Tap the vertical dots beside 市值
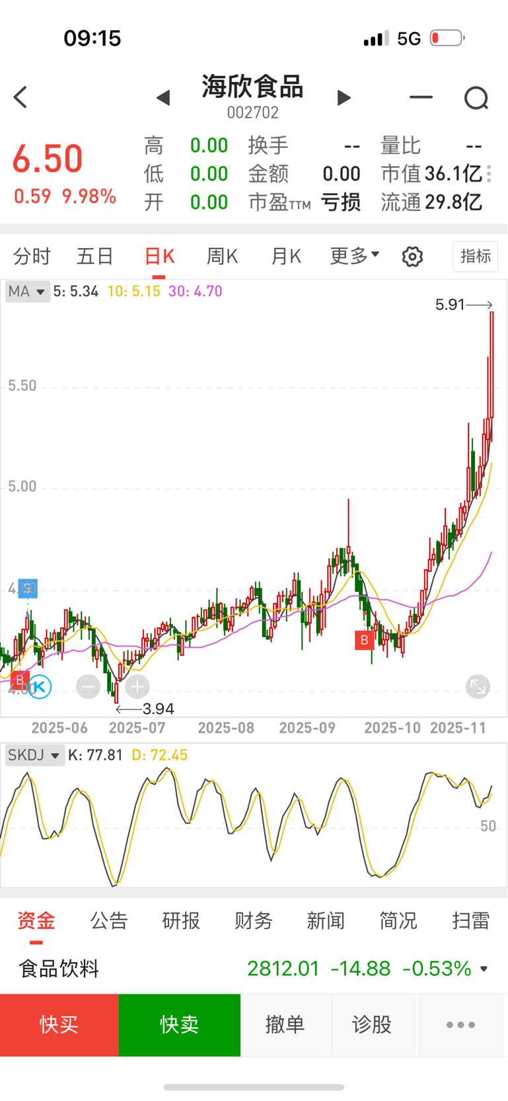Screen dimensions: 508x1101 tap(489, 174)
